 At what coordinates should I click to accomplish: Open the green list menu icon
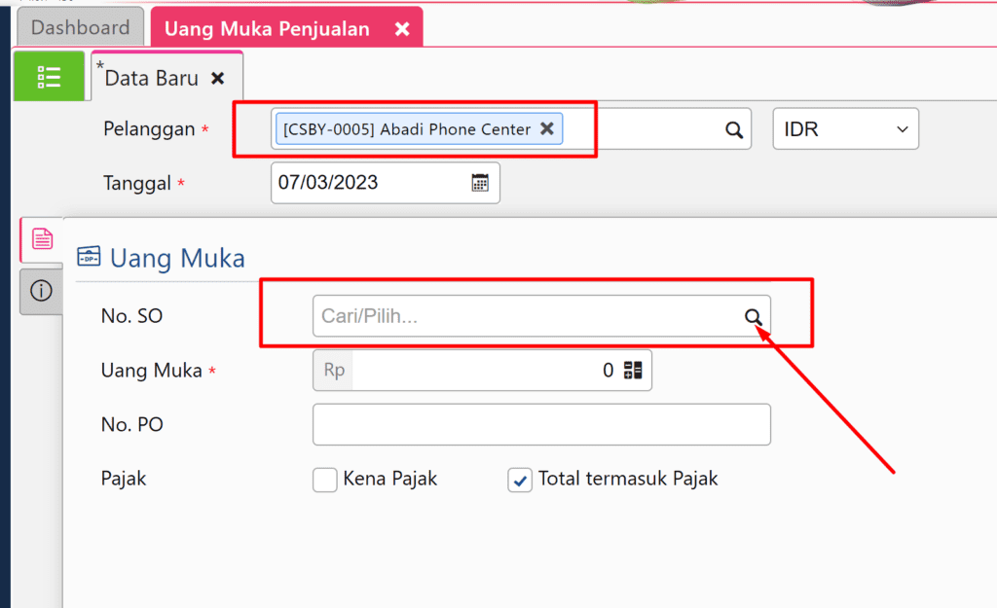(x=50, y=75)
